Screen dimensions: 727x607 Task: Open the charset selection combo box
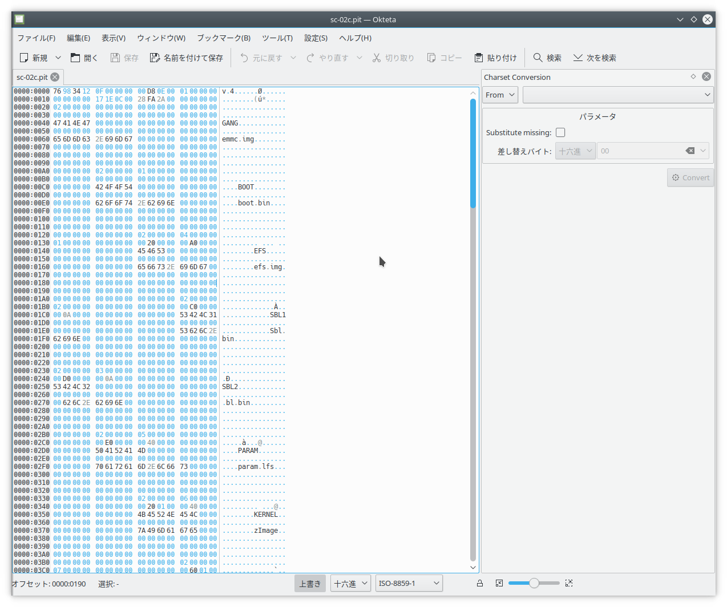point(618,95)
